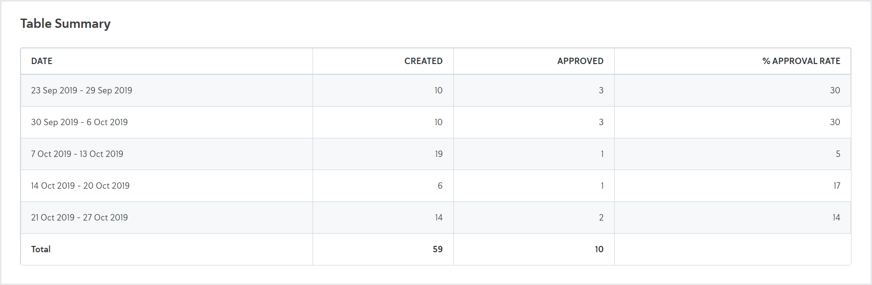Click the Approved value 2 for 21 Oct week
The height and width of the screenshot is (285, 872).
point(601,217)
